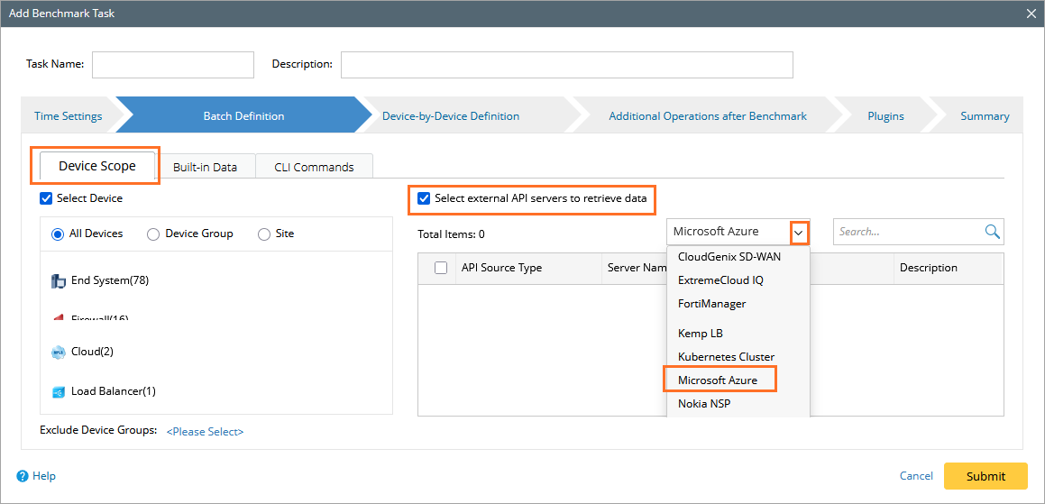The image size is (1045, 504).
Task: Expand the API server type dropdown arrow
Action: point(799,232)
